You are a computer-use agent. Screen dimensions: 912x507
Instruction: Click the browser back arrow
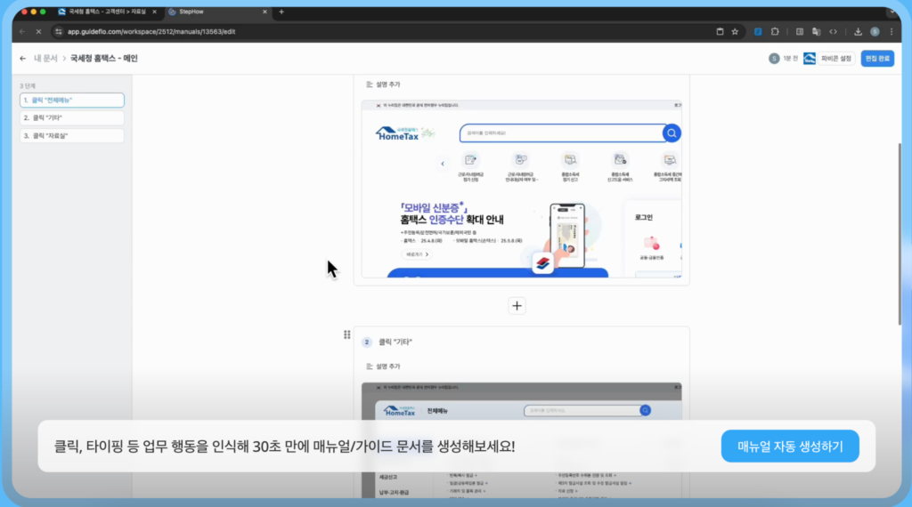click(22, 31)
